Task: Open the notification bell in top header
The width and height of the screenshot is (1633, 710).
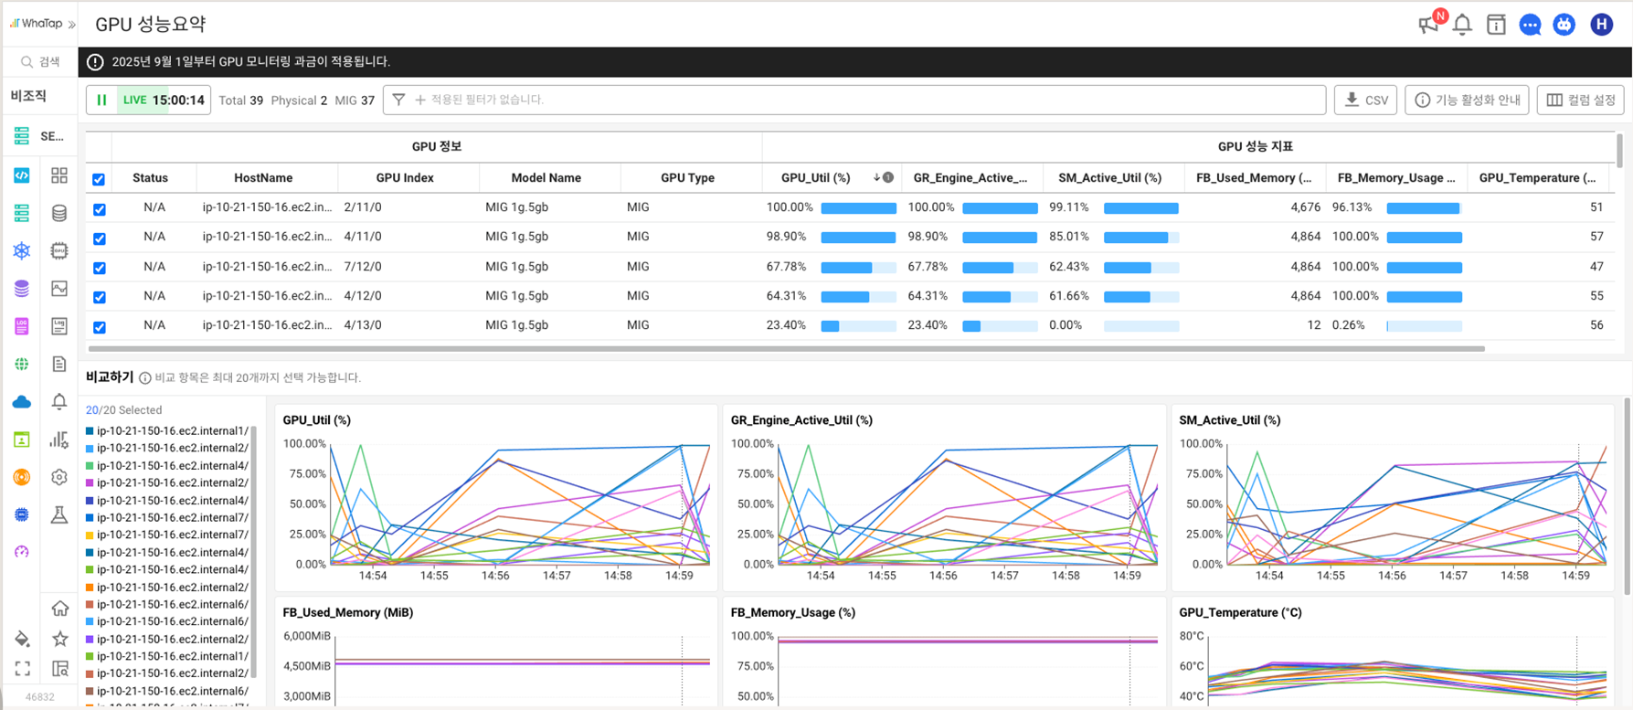Action: tap(1462, 25)
